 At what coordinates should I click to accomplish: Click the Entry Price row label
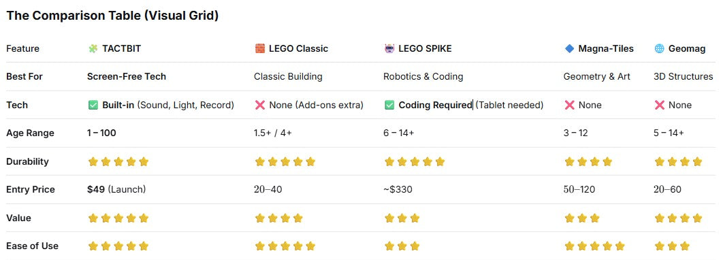(x=31, y=190)
